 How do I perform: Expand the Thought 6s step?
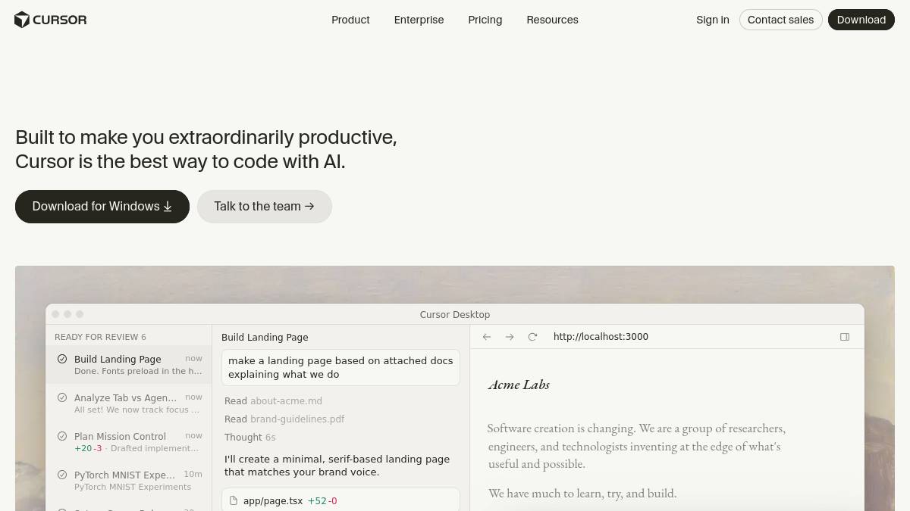[x=249, y=438]
